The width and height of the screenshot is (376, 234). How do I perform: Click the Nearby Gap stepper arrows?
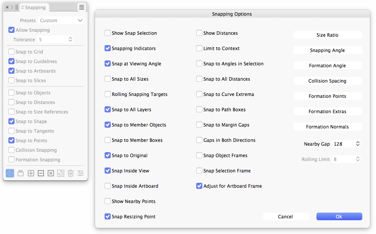[358, 144]
